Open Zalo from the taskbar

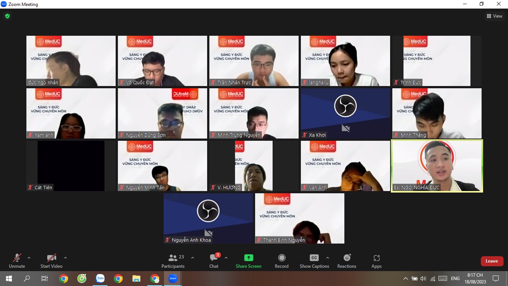click(100, 278)
